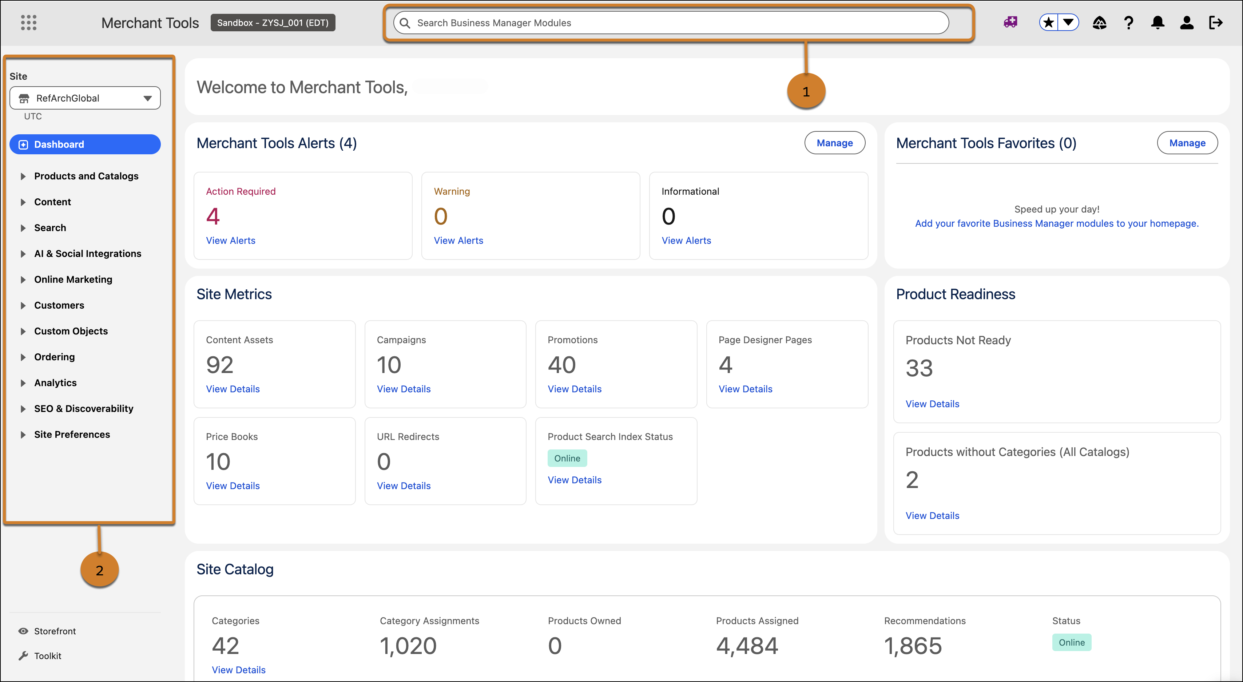View alerts under Informational
This screenshot has height=682, width=1243.
(686, 240)
